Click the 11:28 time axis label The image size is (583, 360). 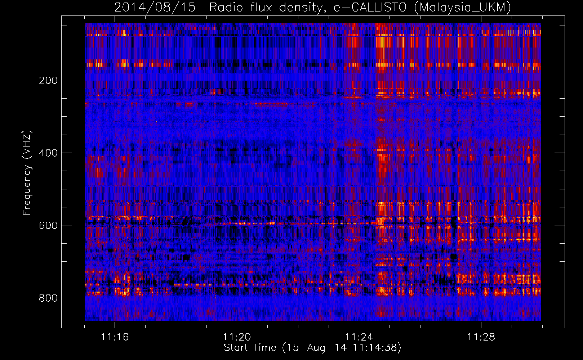pyautogui.click(x=481, y=337)
